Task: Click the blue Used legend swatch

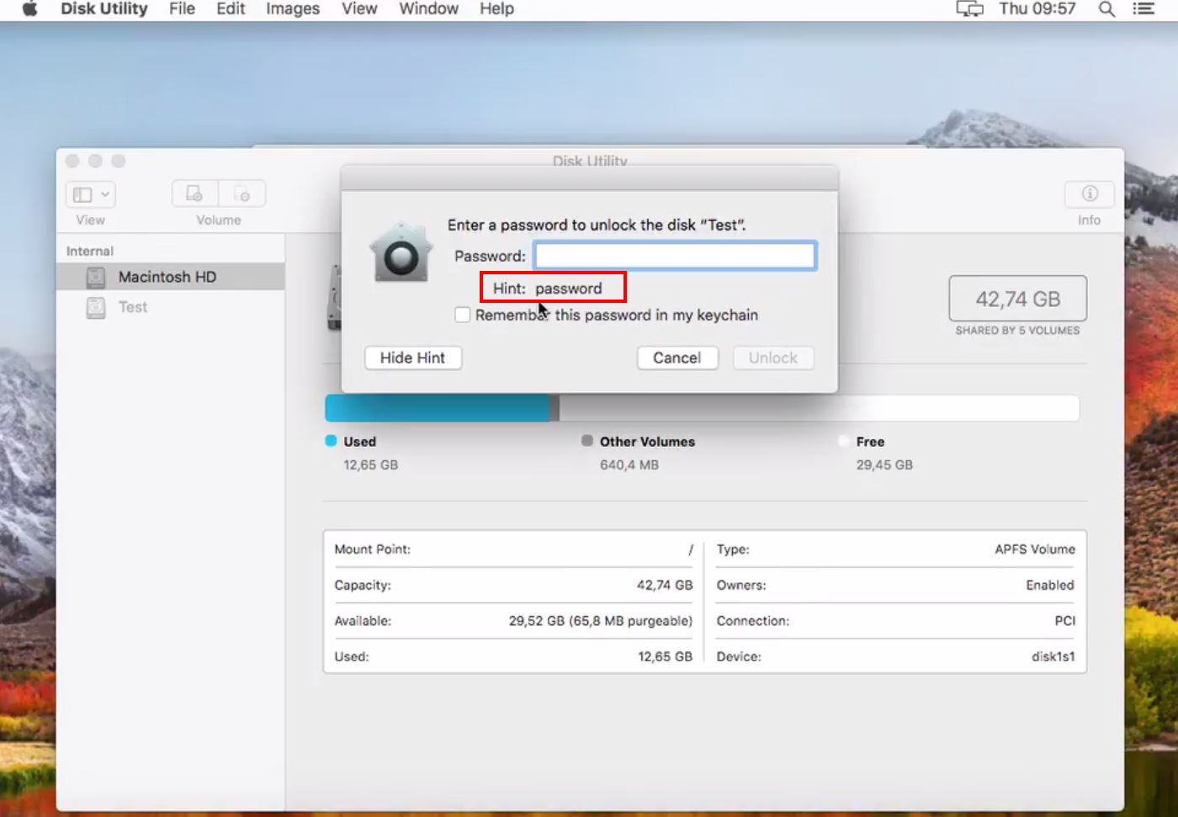Action: [331, 441]
